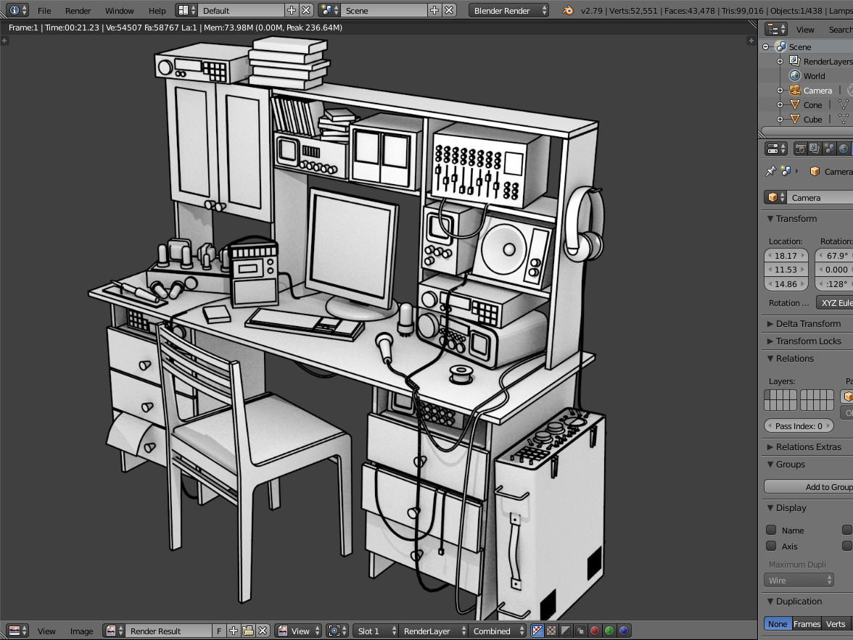The image size is (853, 640).
Task: Toggle the Blue channel display
Action: 624,631
